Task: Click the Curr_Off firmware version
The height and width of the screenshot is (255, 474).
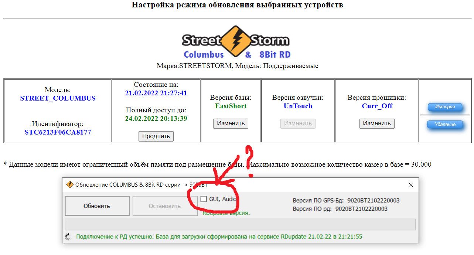Action: click(377, 106)
